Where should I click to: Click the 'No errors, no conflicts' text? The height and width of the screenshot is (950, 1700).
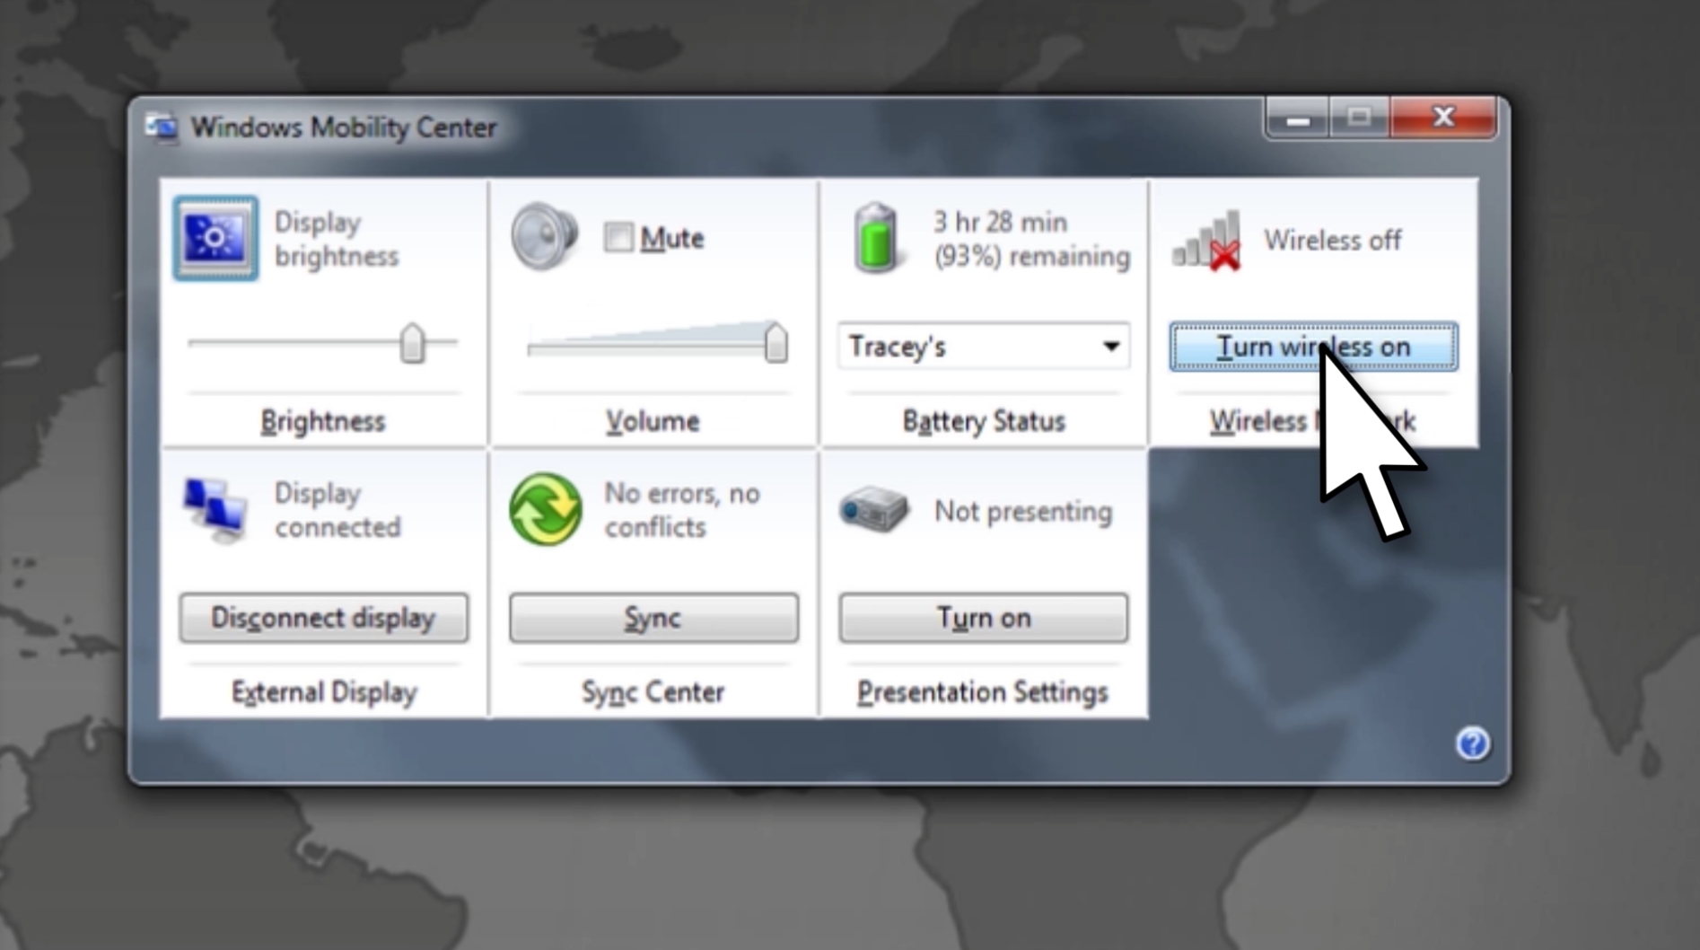click(682, 510)
